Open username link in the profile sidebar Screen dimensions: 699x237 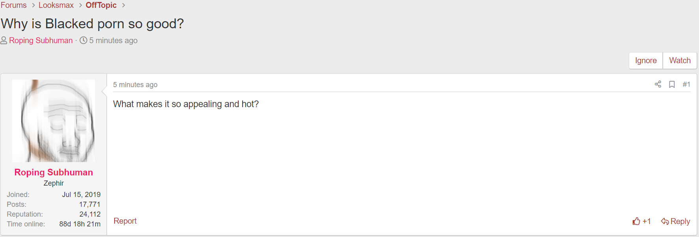(x=54, y=172)
